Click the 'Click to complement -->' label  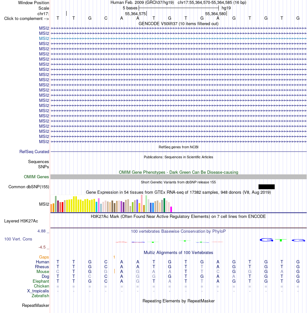point(26,19)
